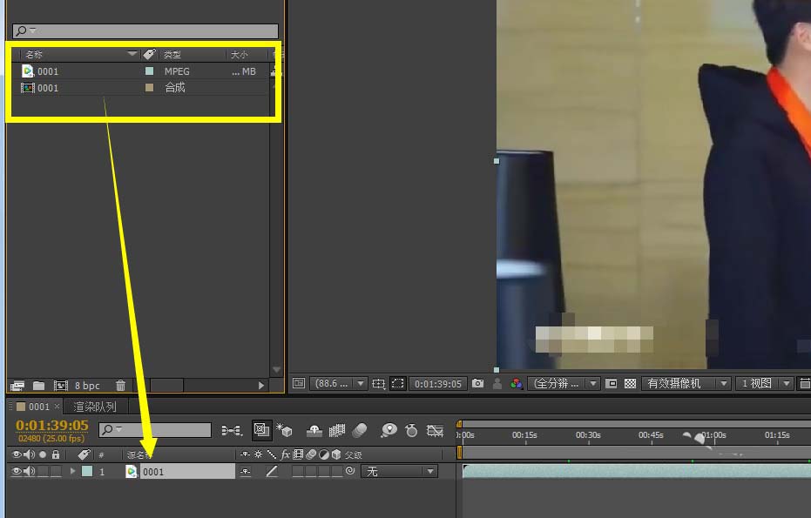
Task: Mute audio for layer 1 0001
Action: click(29, 472)
